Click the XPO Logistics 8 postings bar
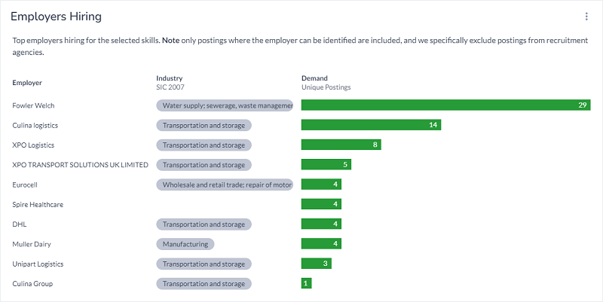Image resolution: width=603 pixels, height=302 pixels. click(341, 145)
